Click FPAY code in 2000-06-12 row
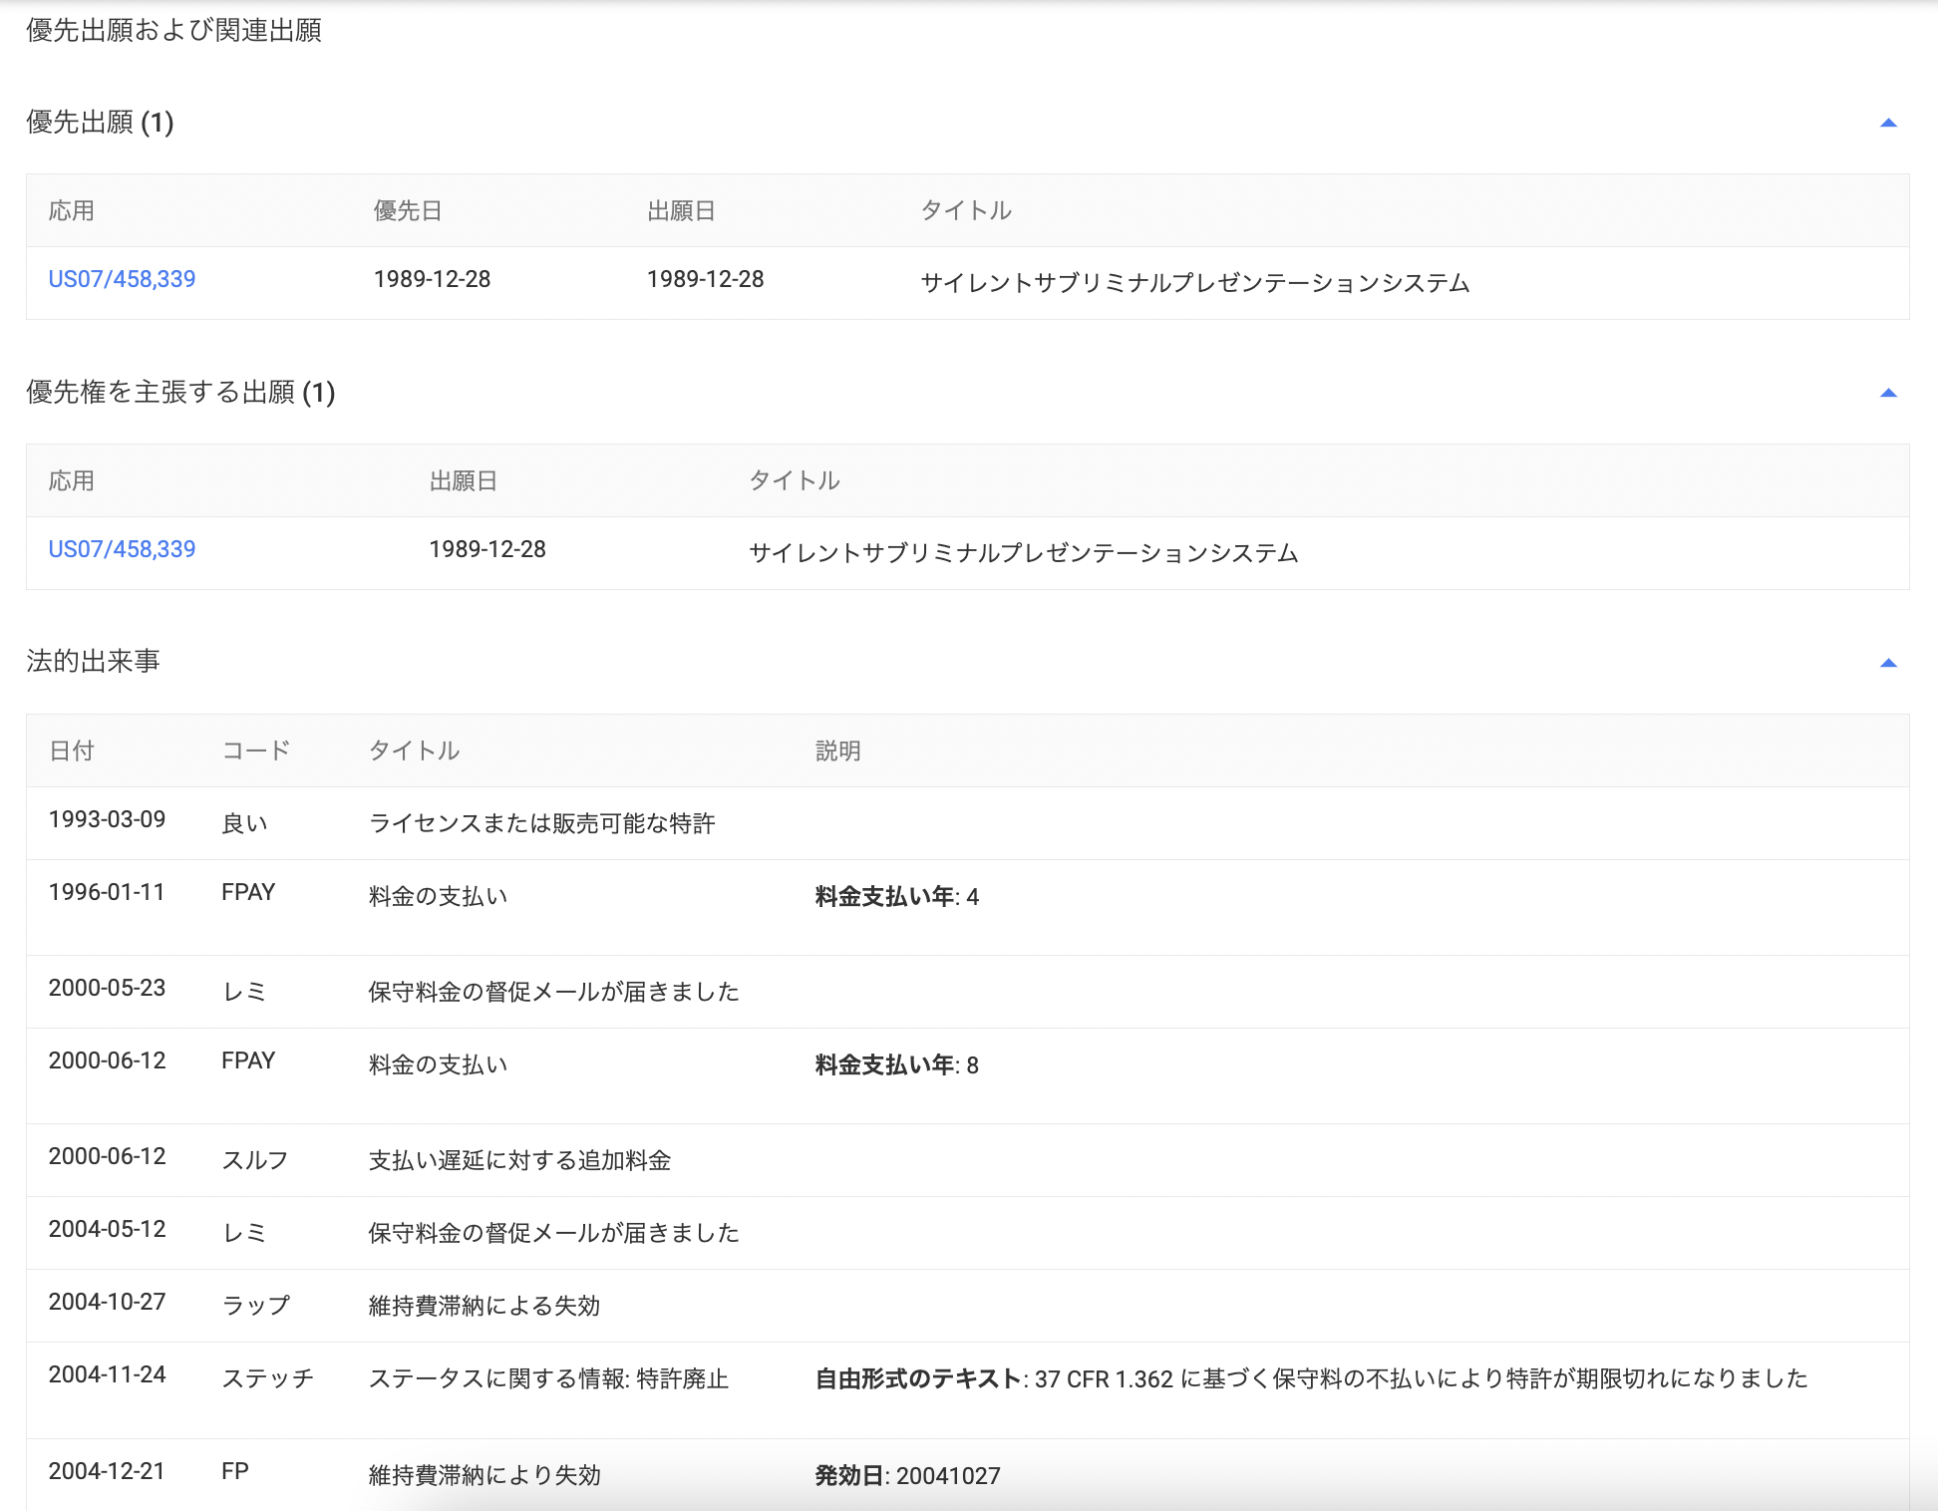 (248, 1060)
